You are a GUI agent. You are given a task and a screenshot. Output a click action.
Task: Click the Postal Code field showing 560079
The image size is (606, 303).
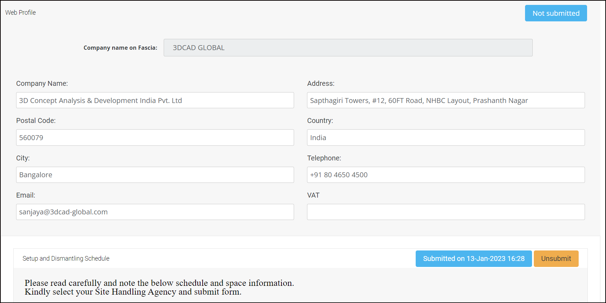pyautogui.click(x=155, y=138)
